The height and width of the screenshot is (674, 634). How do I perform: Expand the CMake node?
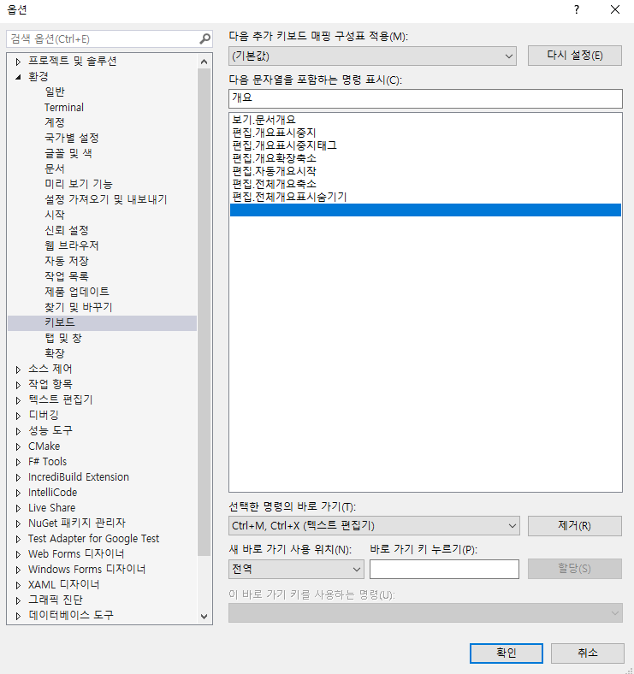pos(18,446)
